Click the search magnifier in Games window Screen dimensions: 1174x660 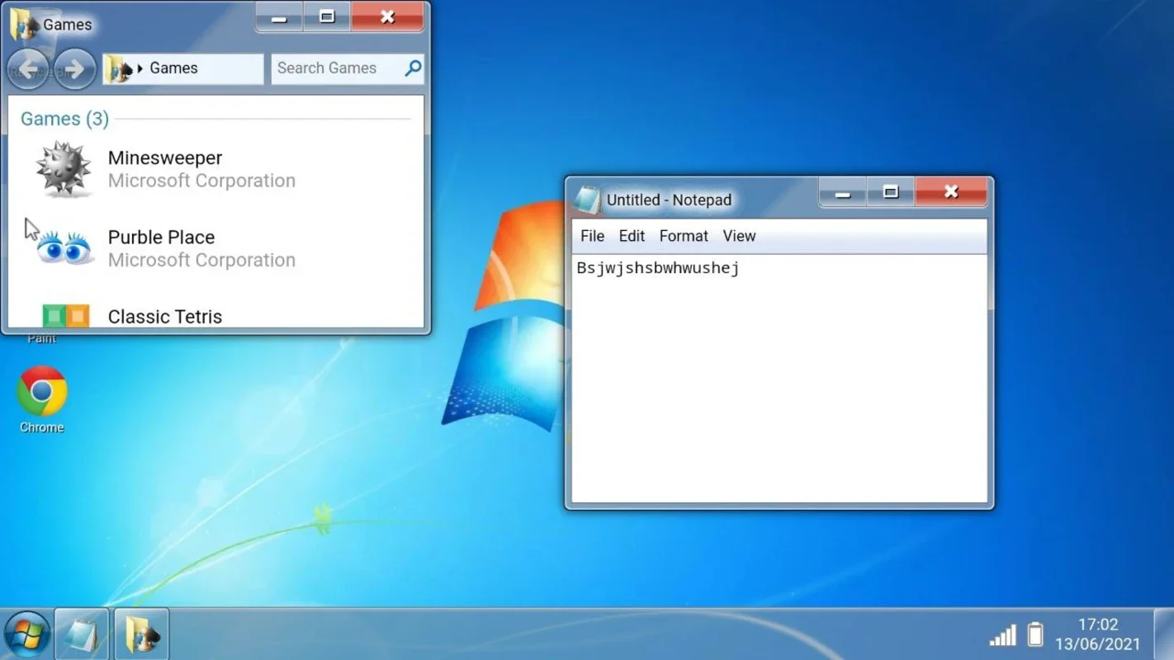coord(413,68)
